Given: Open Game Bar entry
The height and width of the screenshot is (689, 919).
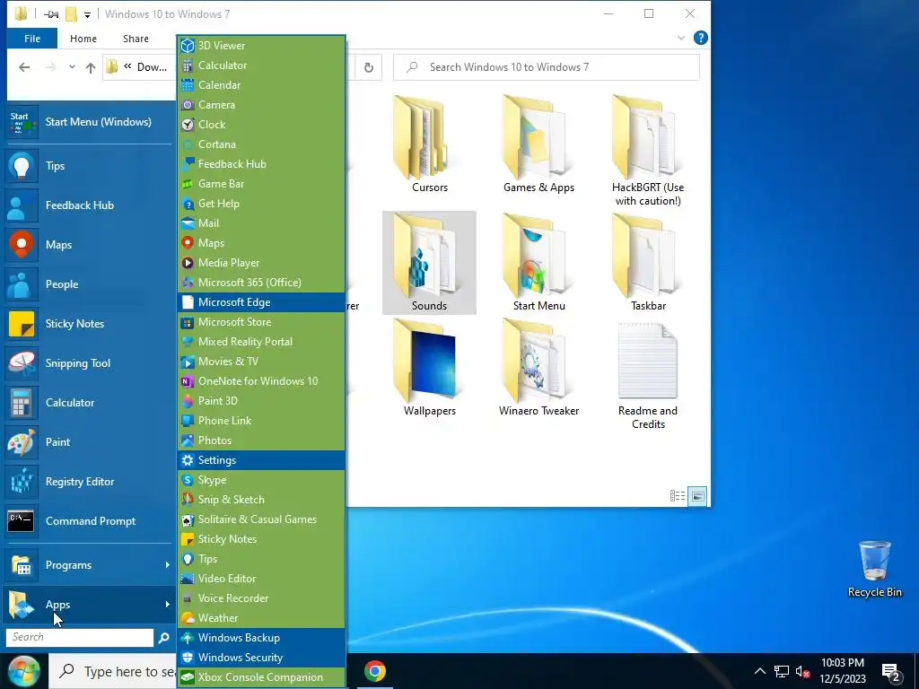Looking at the screenshot, I should click(261, 184).
